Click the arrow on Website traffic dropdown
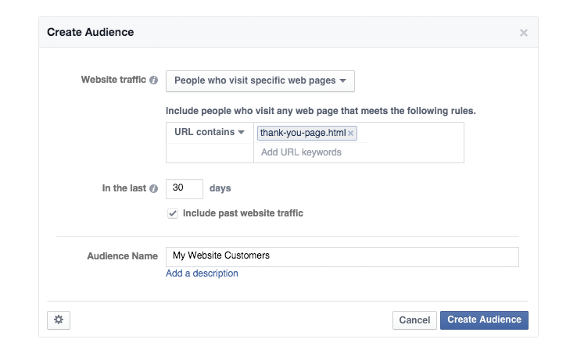Screen dimensions: 577x357 342,80
